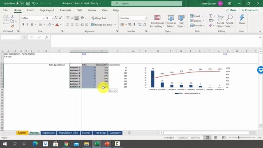Switch to the View ribbon tab
The image size is (263, 148).
pyautogui.click(x=104, y=10)
